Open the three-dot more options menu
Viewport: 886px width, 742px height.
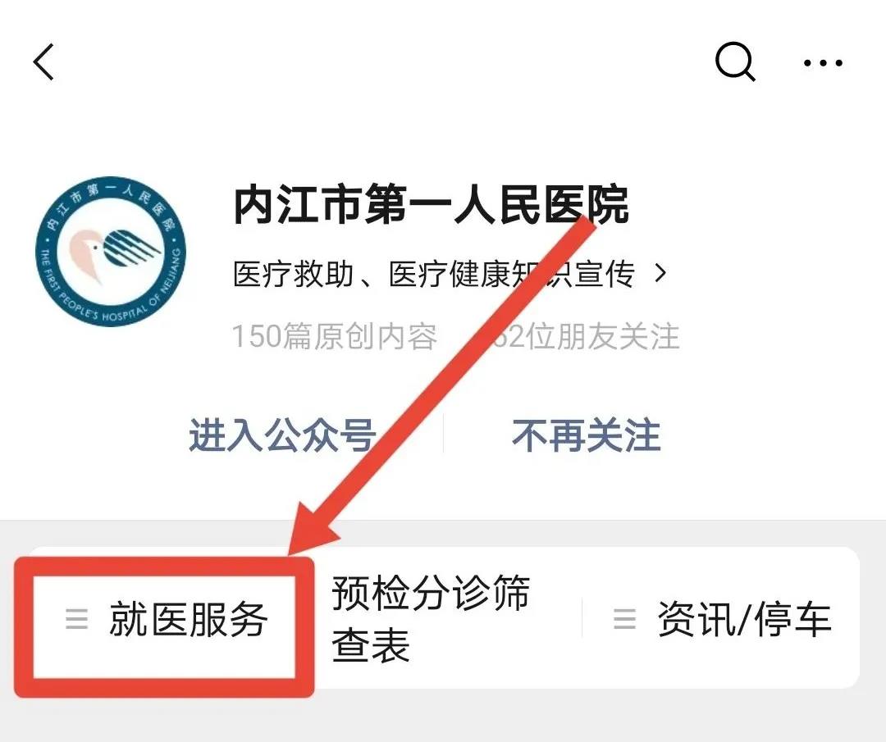(x=824, y=62)
